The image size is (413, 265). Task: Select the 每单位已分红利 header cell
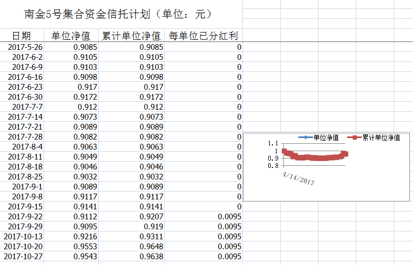pyautogui.click(x=203, y=36)
